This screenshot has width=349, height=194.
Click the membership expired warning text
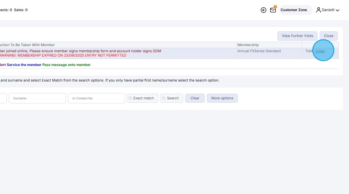click(63, 56)
